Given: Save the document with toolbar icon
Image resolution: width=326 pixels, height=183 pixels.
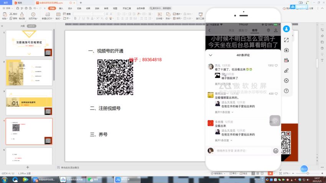Looking at the screenshot, I should coord(18,8).
